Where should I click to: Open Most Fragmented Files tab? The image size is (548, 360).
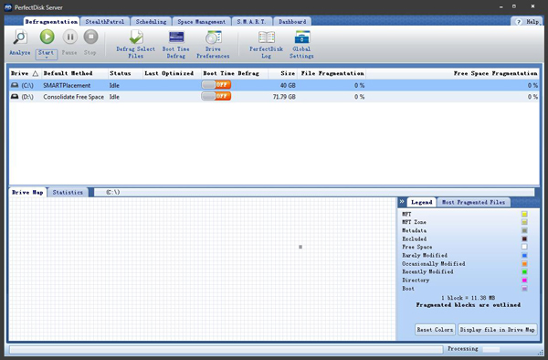[473, 202]
